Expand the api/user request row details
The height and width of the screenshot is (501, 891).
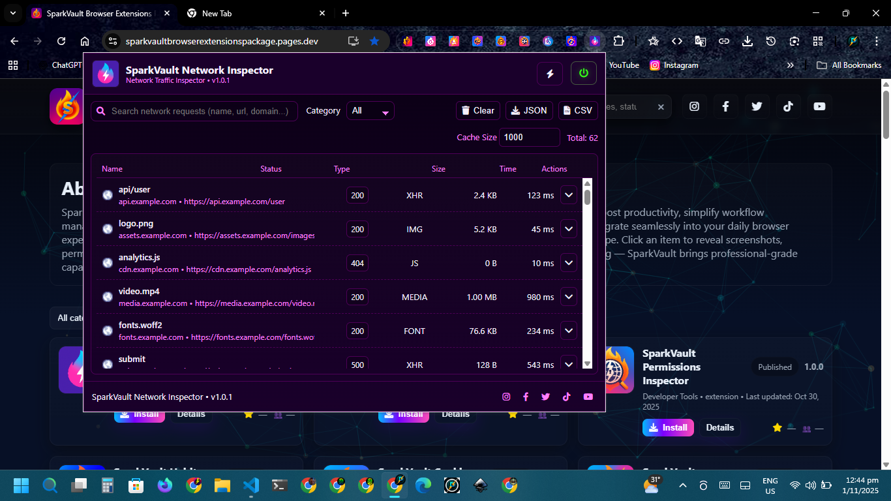[569, 195]
